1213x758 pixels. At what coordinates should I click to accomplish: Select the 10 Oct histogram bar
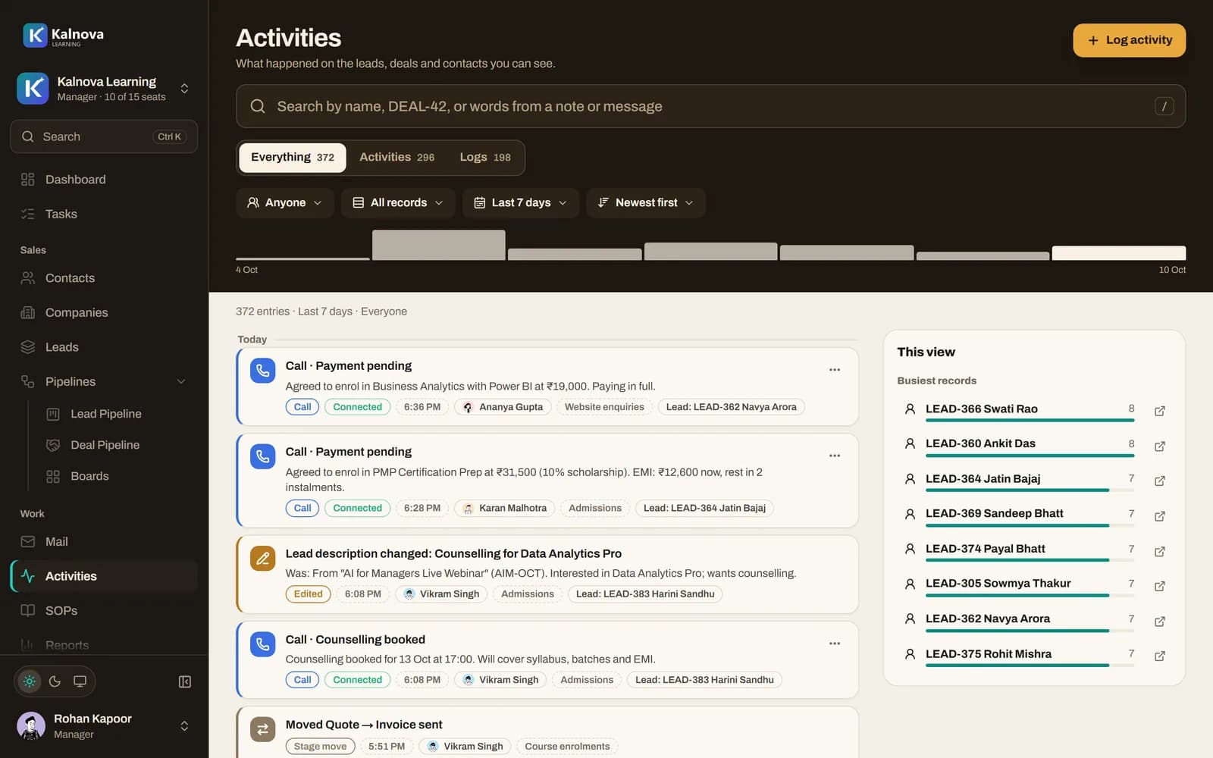[x=1119, y=253]
